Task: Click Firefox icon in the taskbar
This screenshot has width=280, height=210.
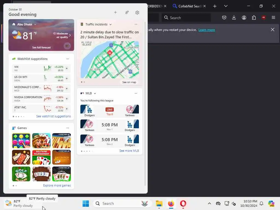Action: [x=171, y=203]
